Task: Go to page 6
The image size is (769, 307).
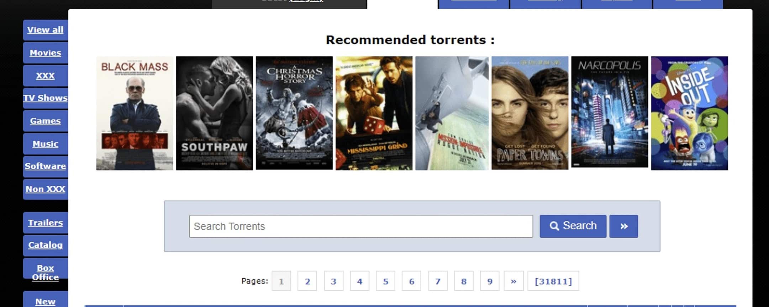Action: pyautogui.click(x=411, y=281)
